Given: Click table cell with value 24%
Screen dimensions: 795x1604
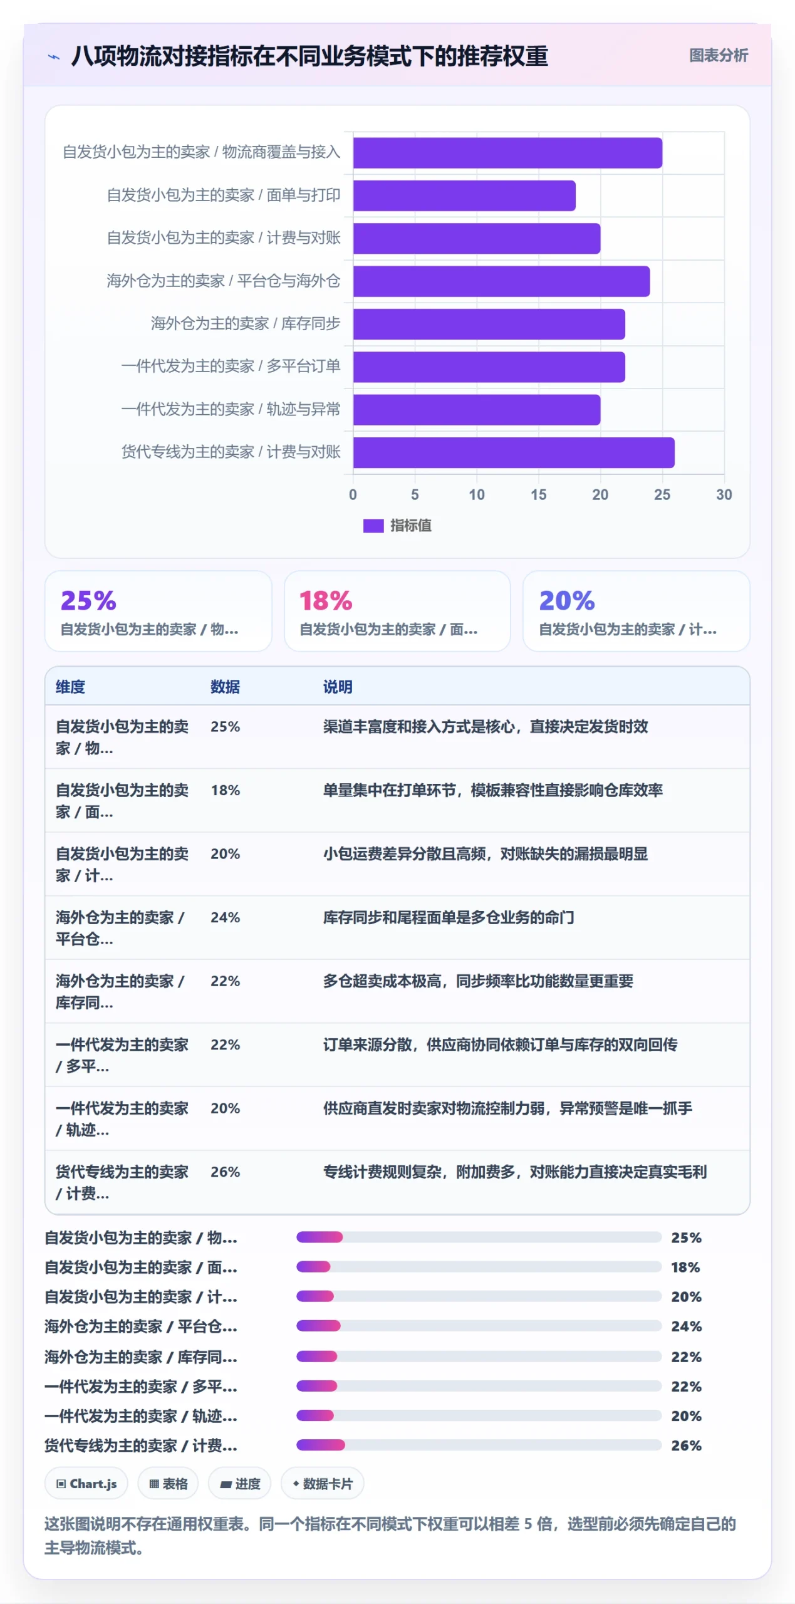Looking at the screenshot, I should (x=225, y=917).
